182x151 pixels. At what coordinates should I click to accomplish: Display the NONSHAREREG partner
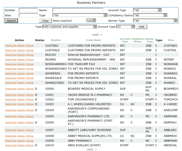21,64
